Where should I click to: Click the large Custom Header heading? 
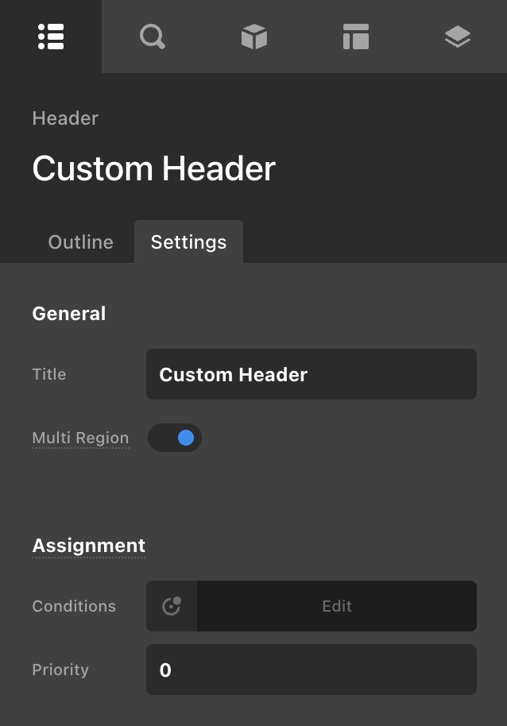[153, 168]
